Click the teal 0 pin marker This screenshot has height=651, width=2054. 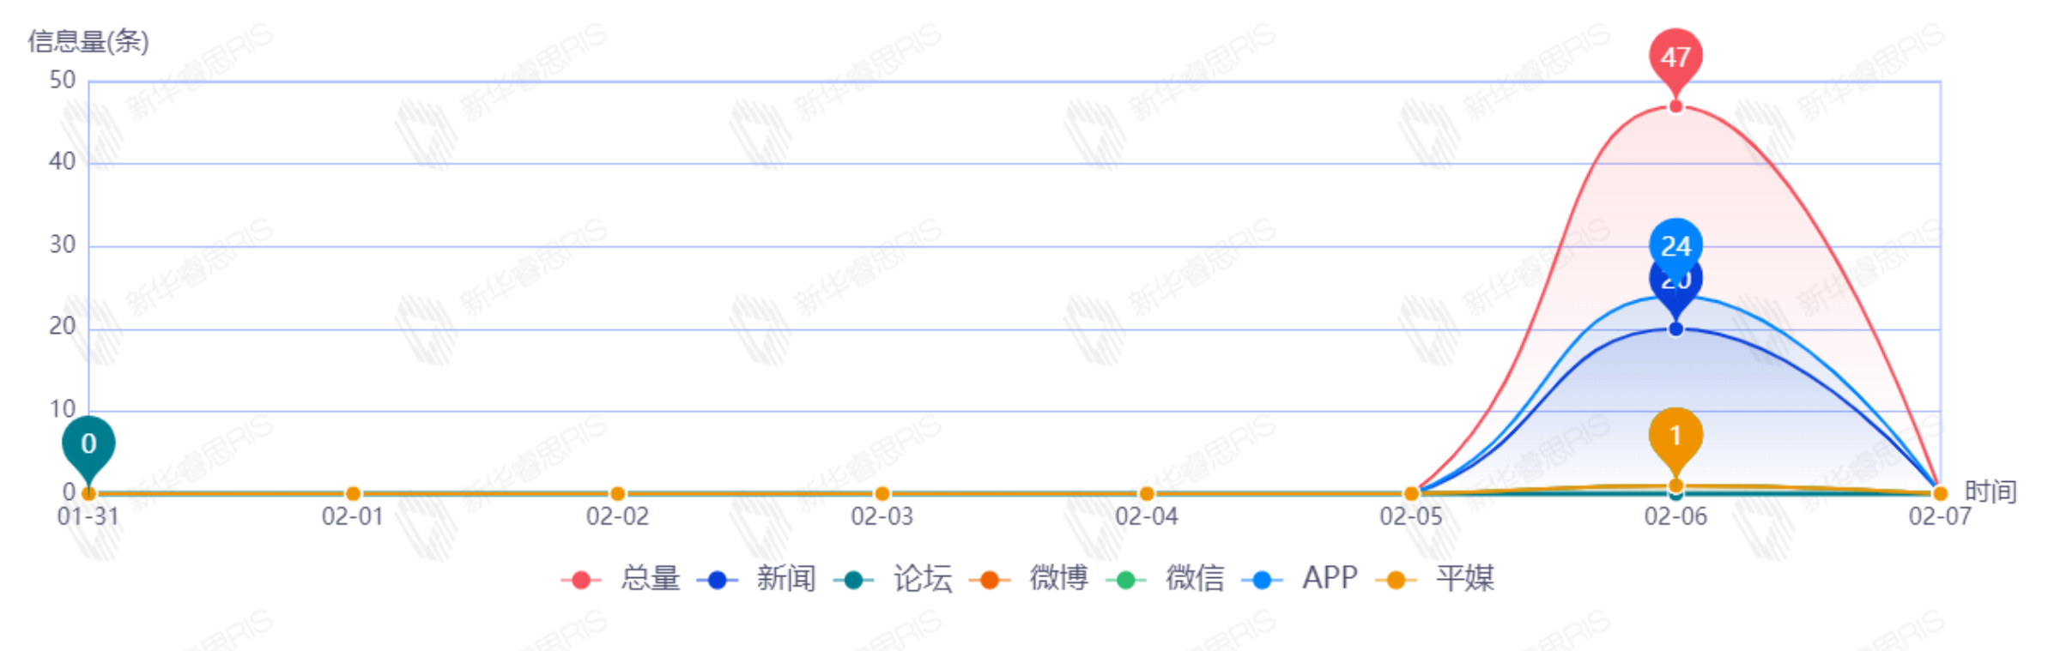pyautogui.click(x=88, y=443)
